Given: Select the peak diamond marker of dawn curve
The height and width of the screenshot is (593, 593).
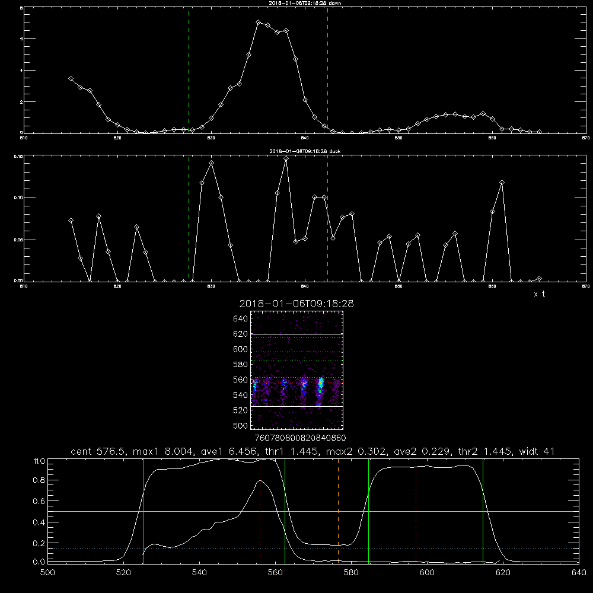Looking at the screenshot, I should pos(259,23).
